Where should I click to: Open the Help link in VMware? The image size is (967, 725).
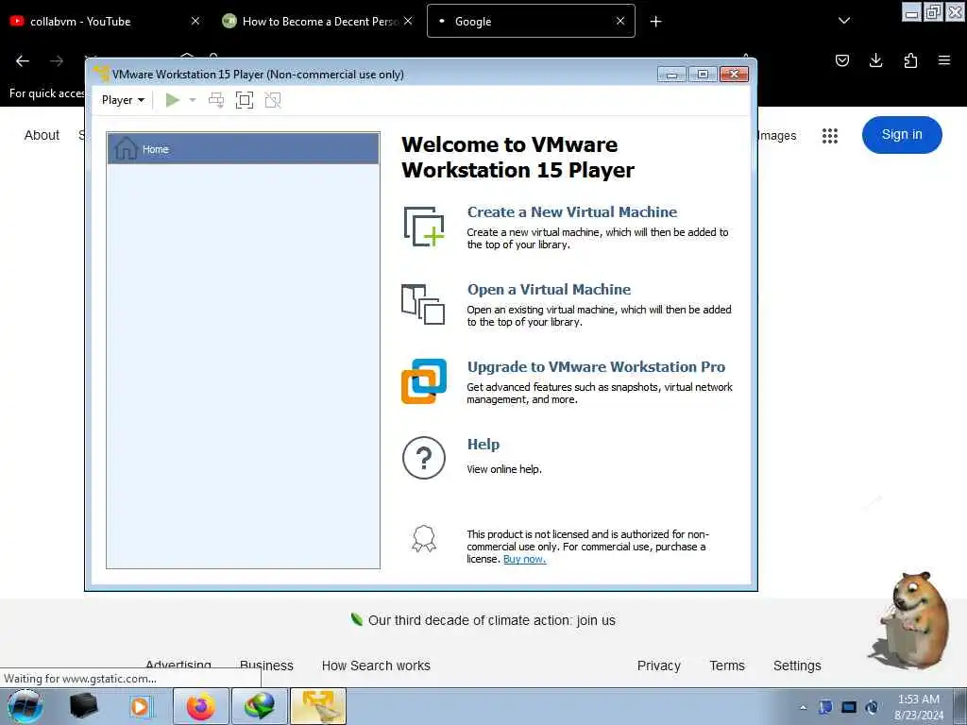click(483, 444)
